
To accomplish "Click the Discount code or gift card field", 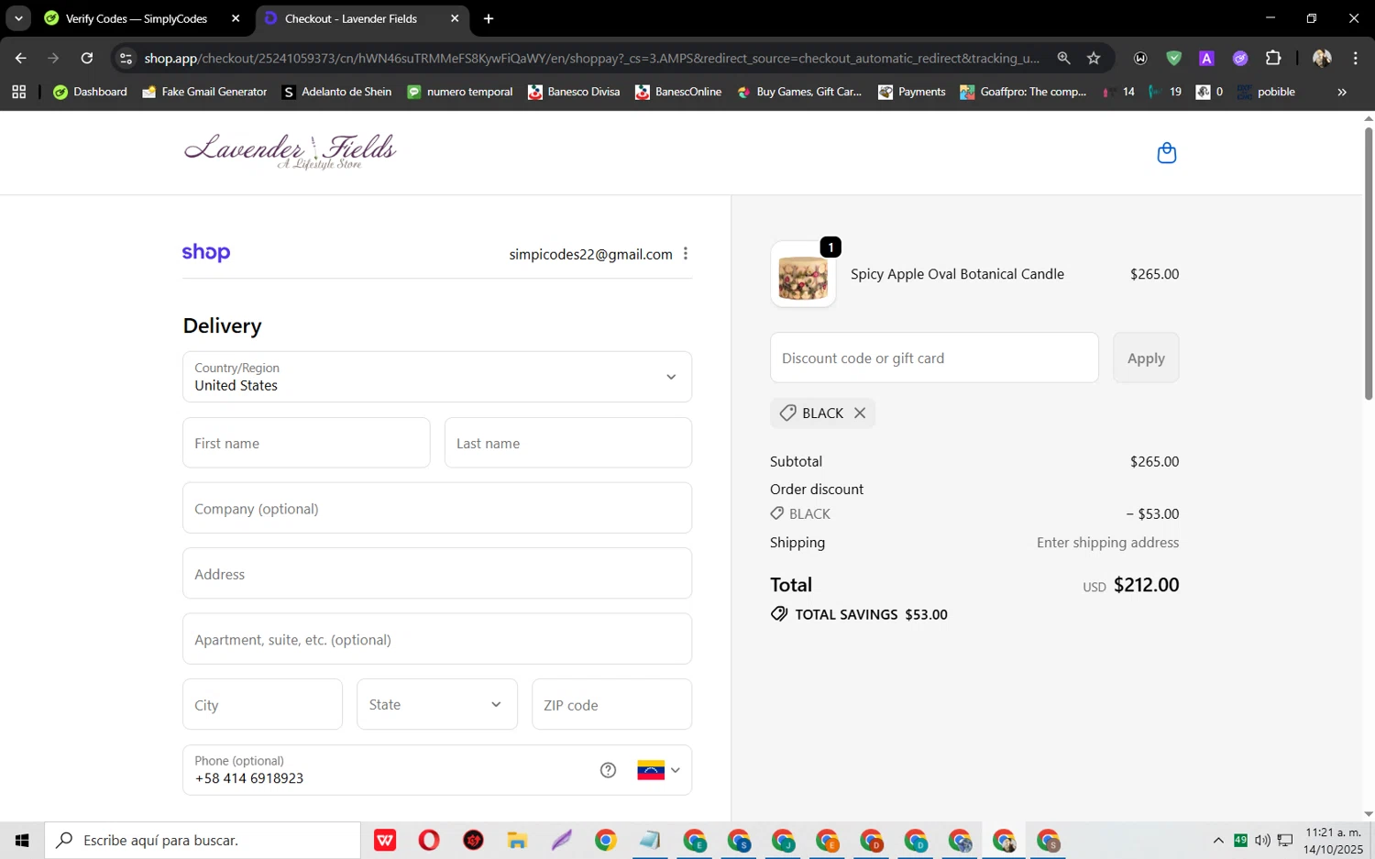I will pyautogui.click(x=934, y=358).
